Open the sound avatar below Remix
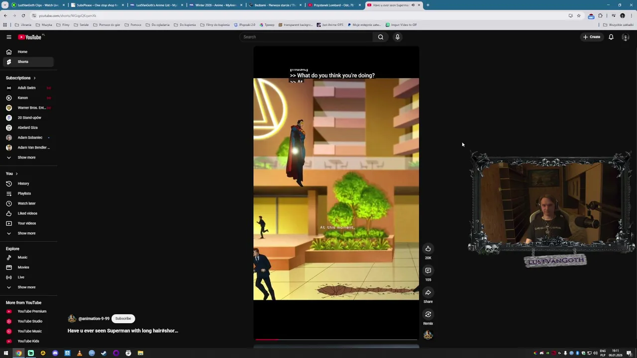The image size is (637, 358). (x=428, y=335)
